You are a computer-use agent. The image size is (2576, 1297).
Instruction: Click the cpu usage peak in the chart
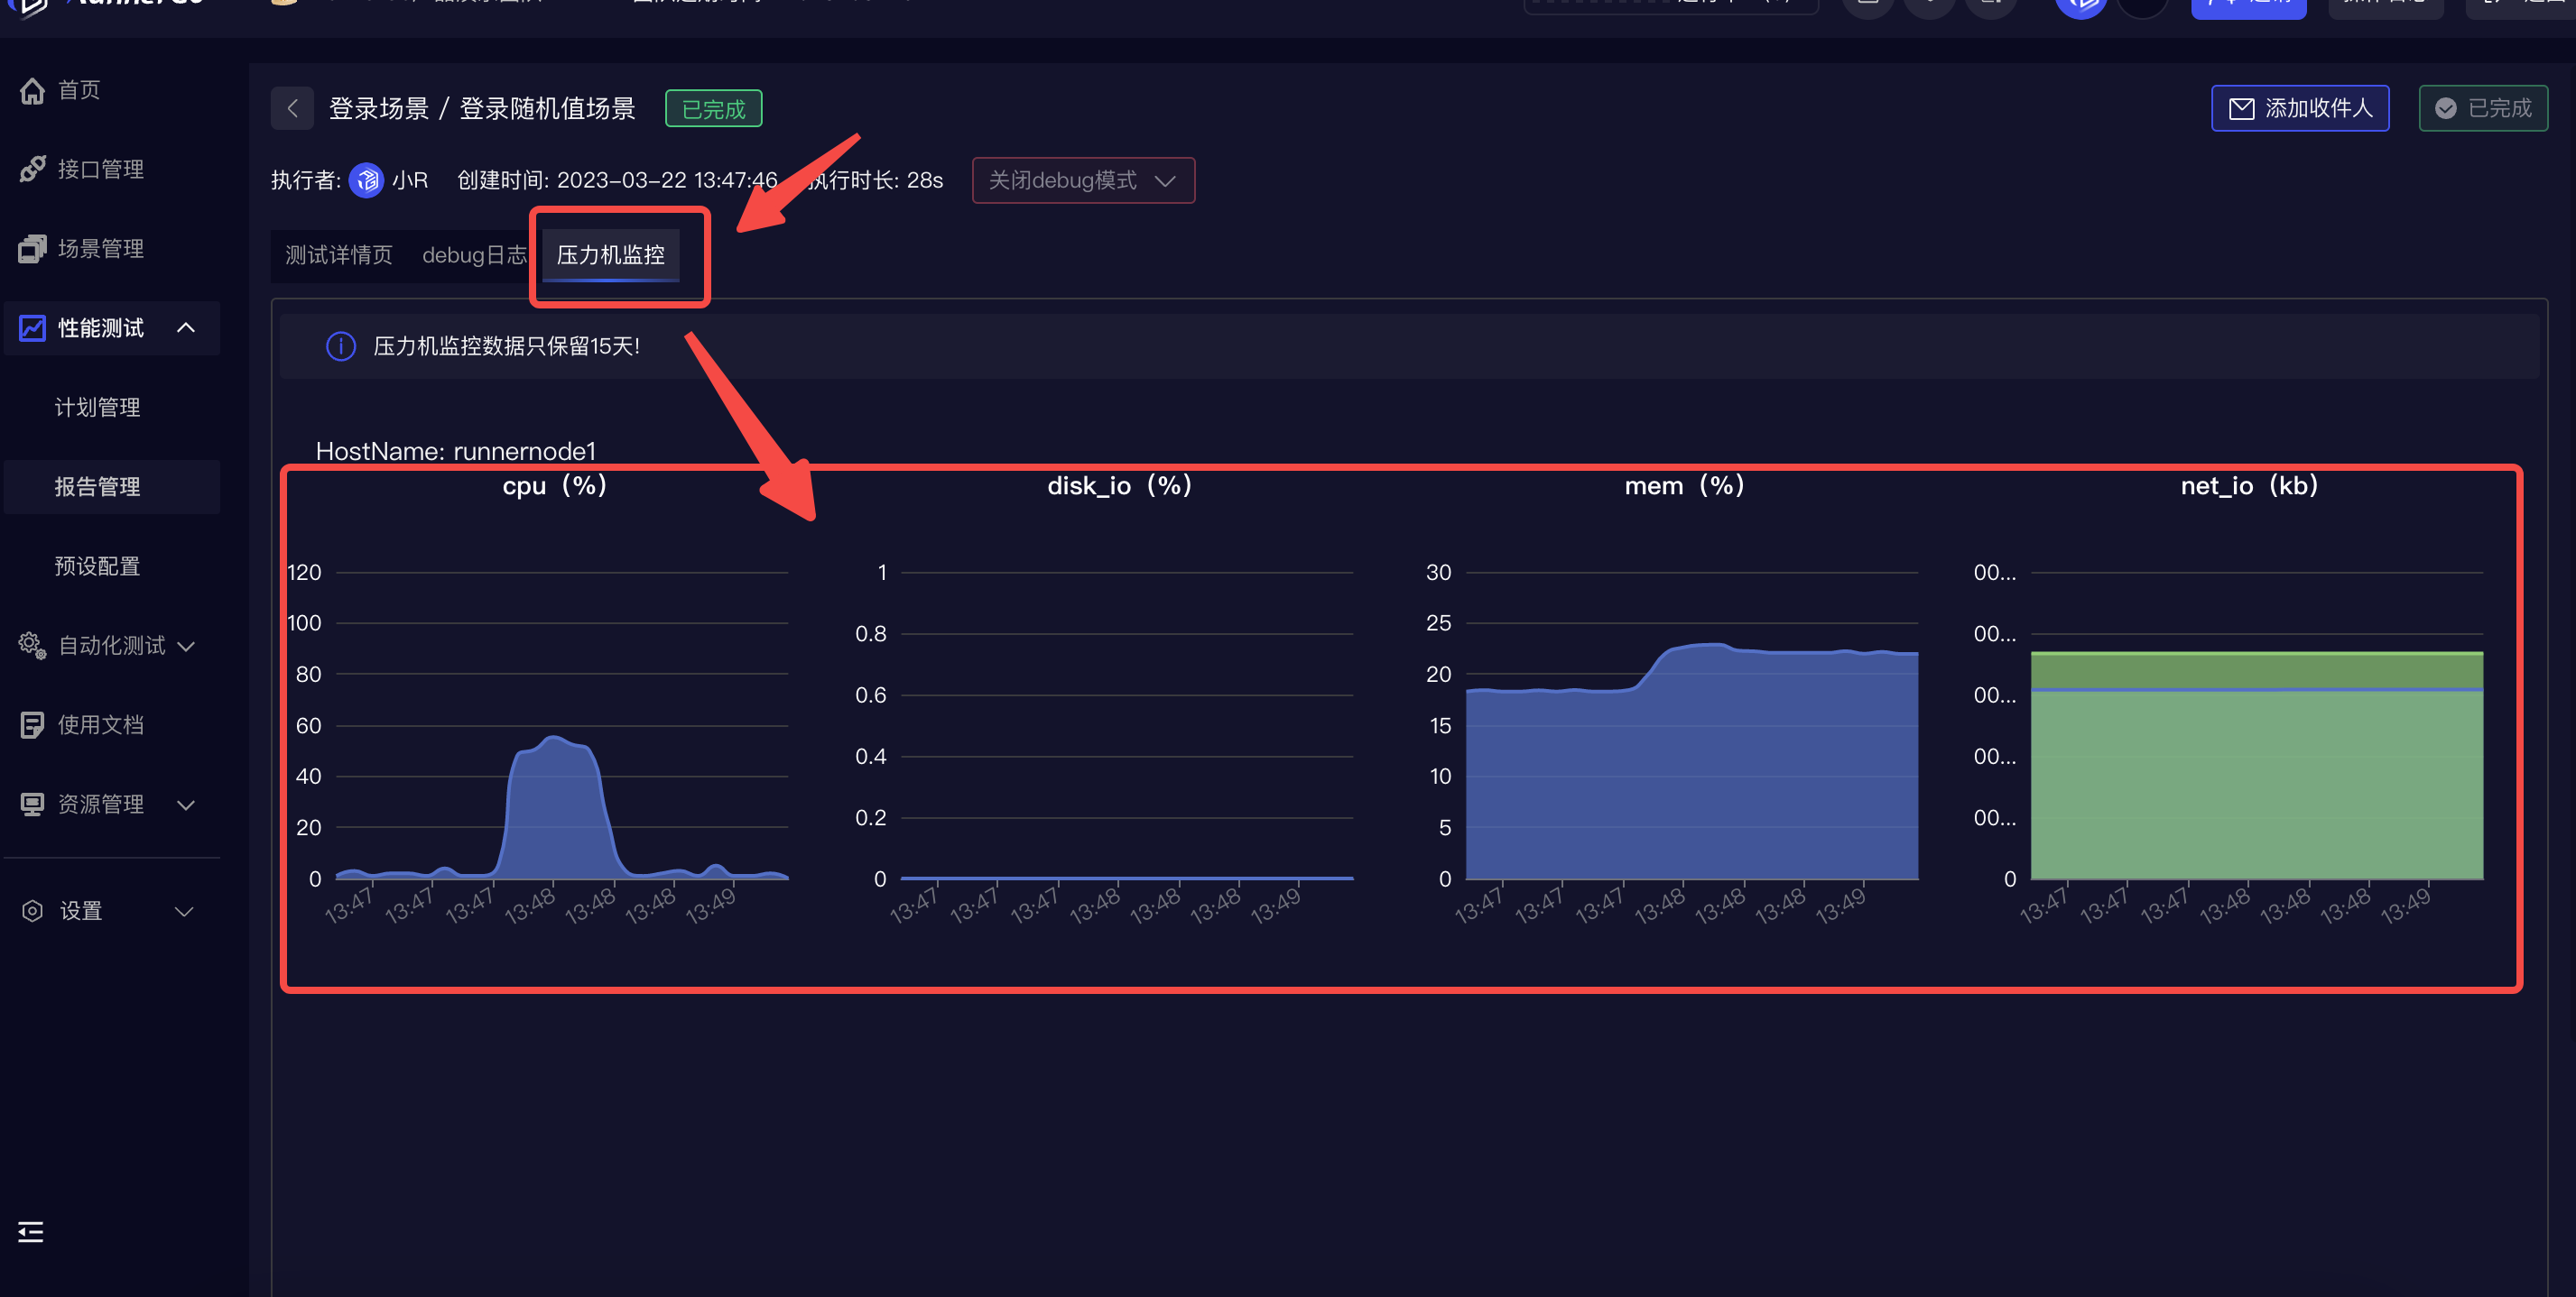[x=554, y=740]
